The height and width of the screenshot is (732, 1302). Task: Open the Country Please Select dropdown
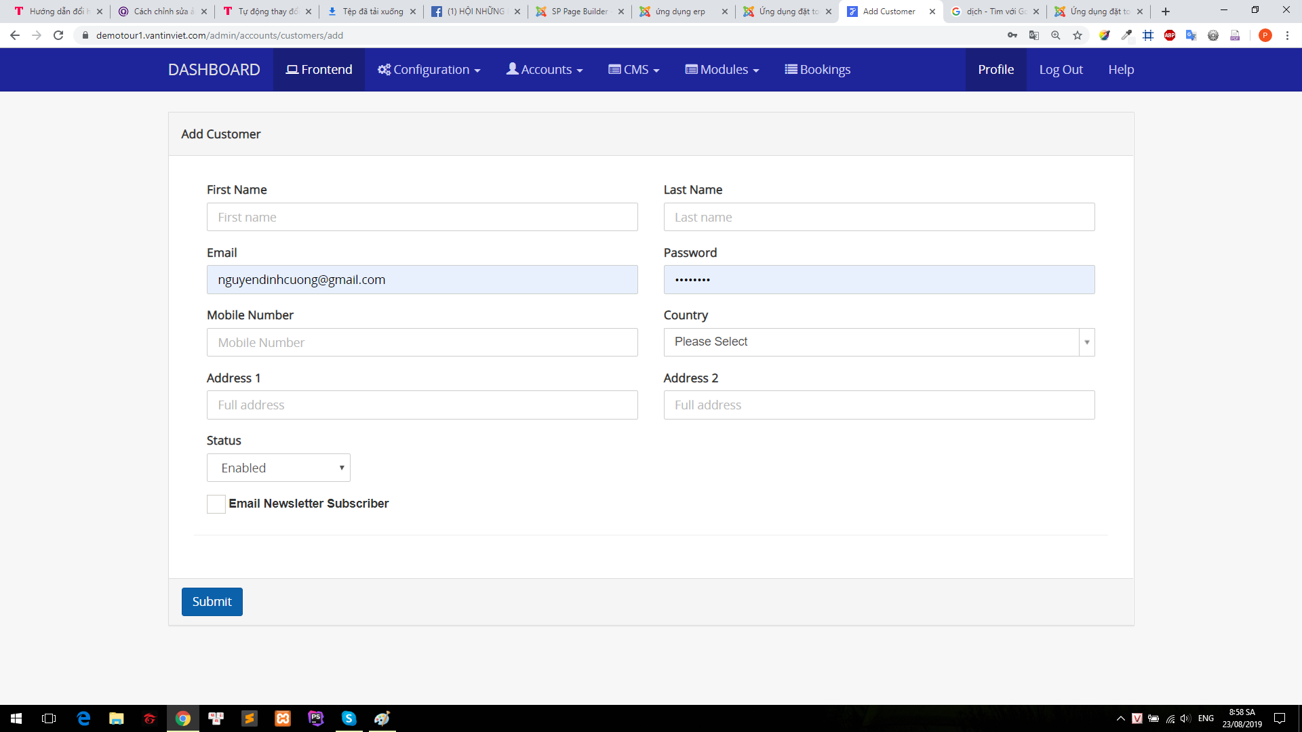click(x=879, y=342)
